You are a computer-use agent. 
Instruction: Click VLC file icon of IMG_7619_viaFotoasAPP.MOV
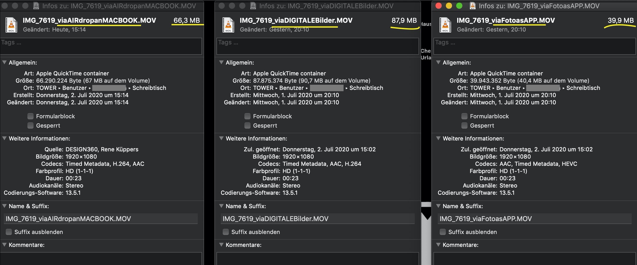(x=445, y=25)
